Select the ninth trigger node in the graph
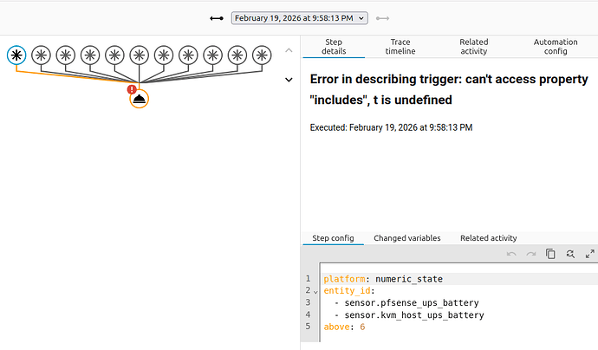This screenshot has width=598, height=350. click(x=213, y=55)
